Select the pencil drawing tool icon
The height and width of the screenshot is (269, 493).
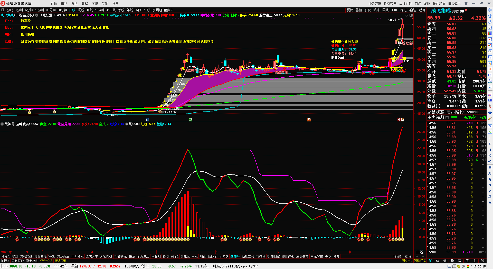point(490,118)
